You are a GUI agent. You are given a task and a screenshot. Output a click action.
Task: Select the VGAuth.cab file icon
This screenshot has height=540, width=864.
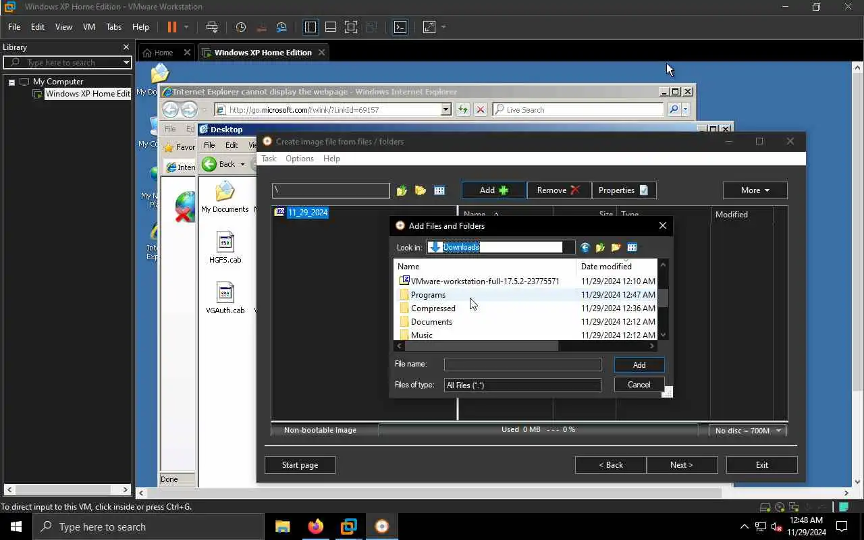(x=225, y=298)
